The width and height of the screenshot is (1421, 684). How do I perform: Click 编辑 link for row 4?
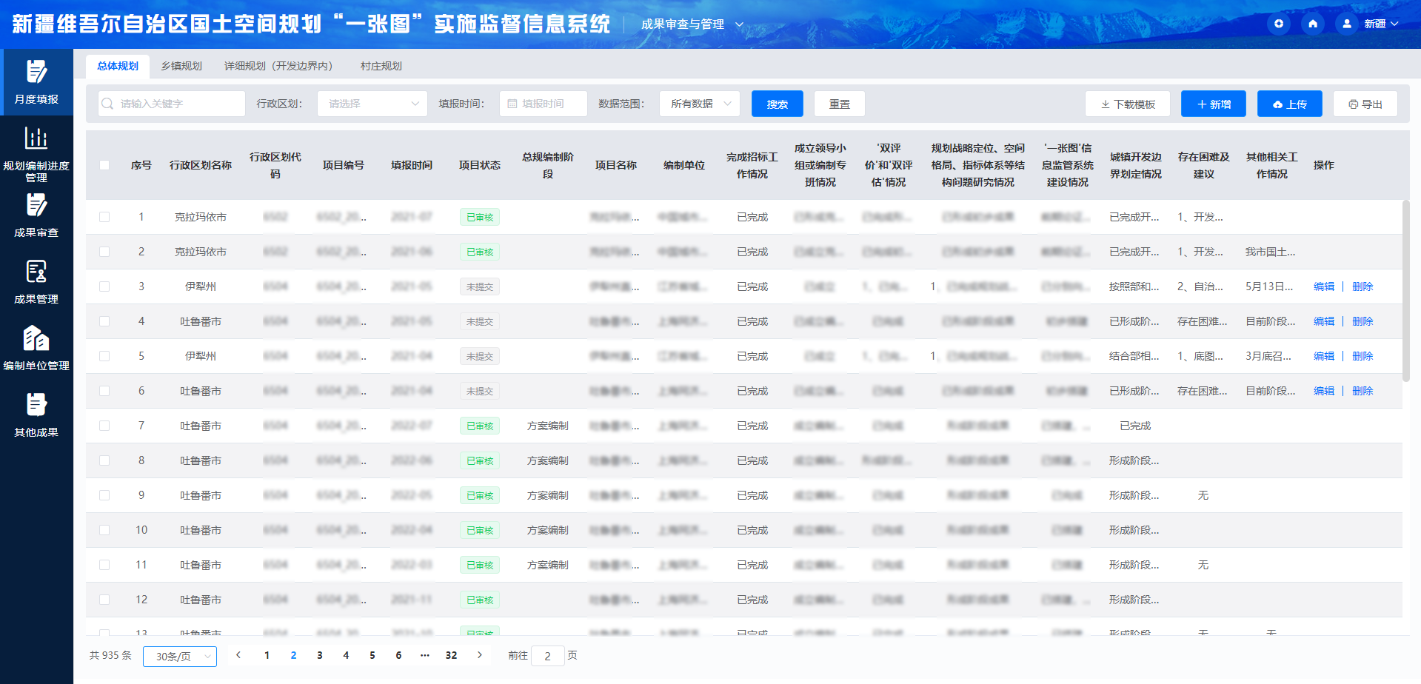click(x=1324, y=321)
